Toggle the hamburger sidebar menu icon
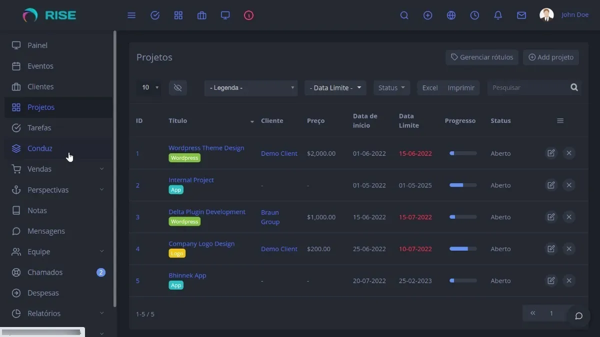Image resolution: width=600 pixels, height=337 pixels. point(131,15)
